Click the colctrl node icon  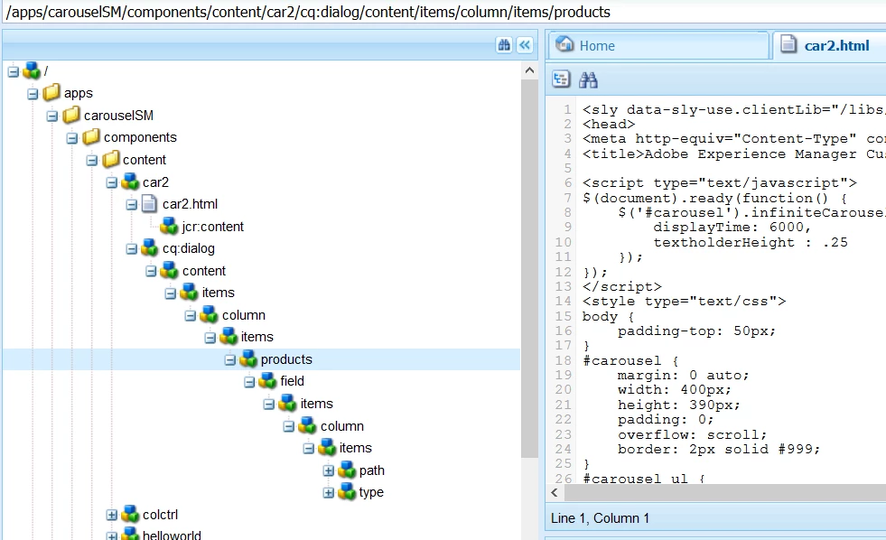tap(131, 515)
